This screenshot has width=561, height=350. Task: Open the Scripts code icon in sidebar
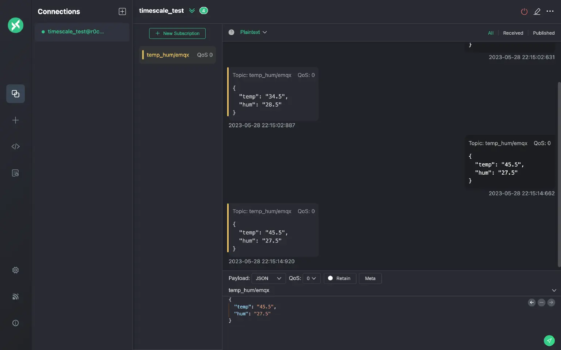click(x=15, y=147)
